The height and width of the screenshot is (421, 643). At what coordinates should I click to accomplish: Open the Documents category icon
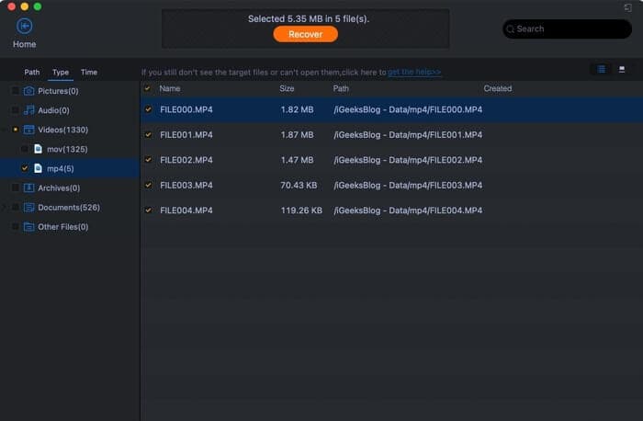click(x=28, y=207)
